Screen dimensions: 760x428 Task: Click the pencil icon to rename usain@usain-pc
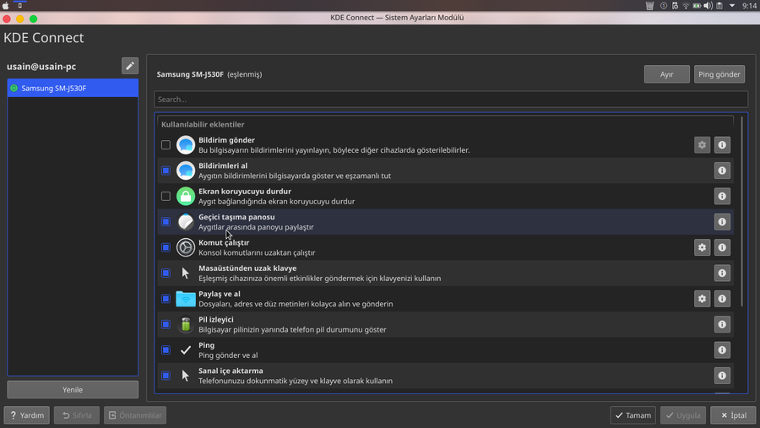point(130,66)
